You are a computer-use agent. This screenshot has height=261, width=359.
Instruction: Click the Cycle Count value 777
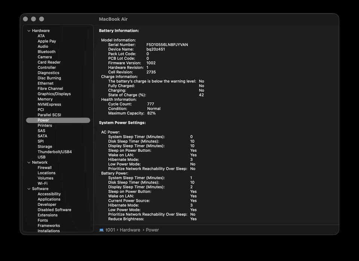[150, 104]
